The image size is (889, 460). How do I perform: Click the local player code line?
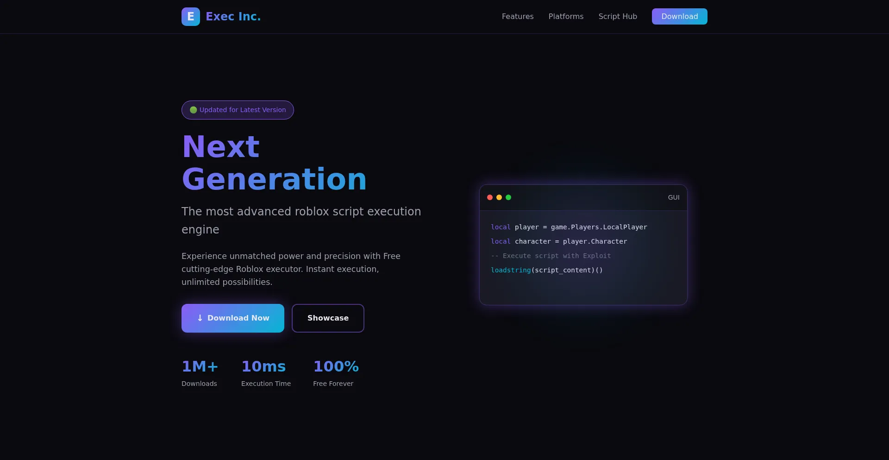coord(569,227)
